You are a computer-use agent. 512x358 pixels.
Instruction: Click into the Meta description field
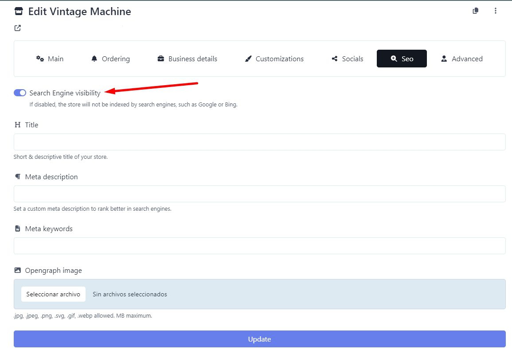pyautogui.click(x=259, y=194)
